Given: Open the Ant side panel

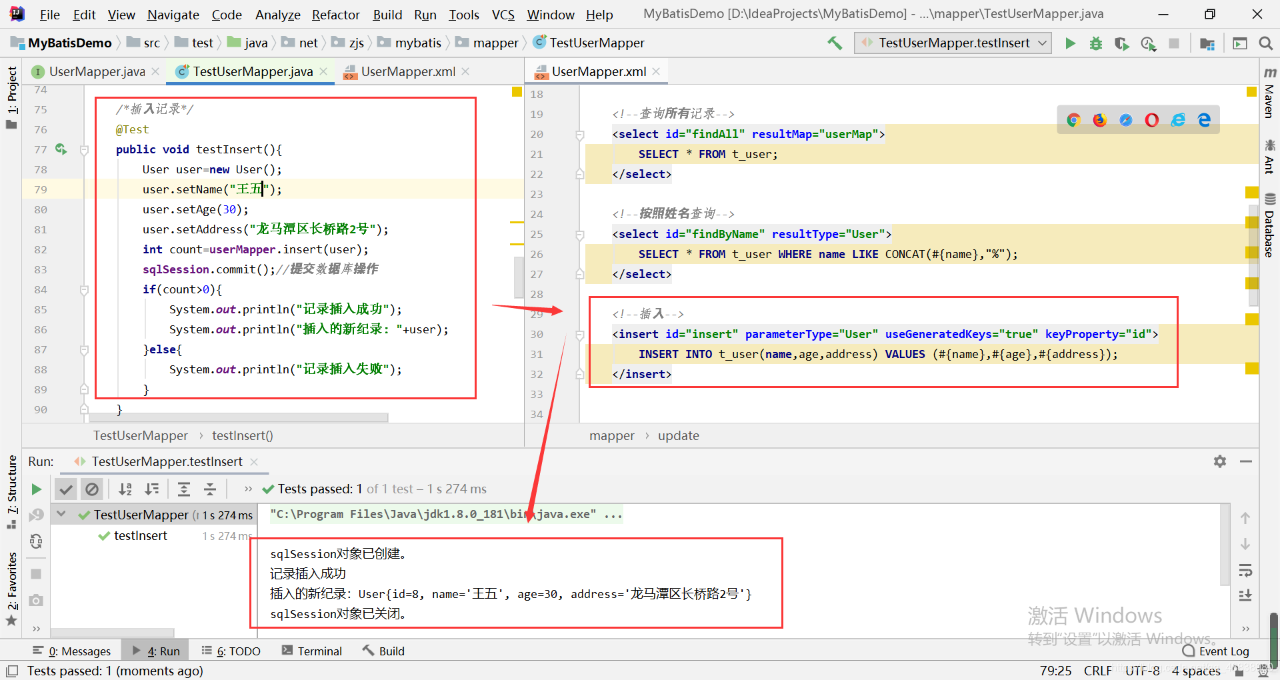Looking at the screenshot, I should [1269, 156].
